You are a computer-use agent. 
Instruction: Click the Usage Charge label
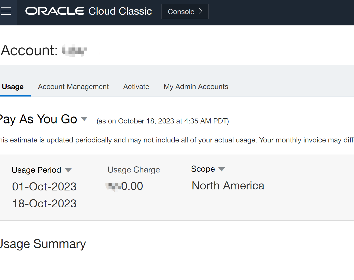(x=134, y=170)
